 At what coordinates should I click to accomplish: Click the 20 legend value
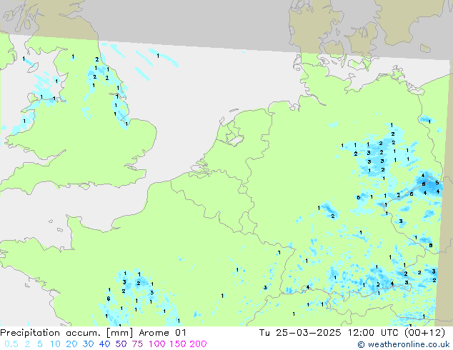click(x=71, y=344)
